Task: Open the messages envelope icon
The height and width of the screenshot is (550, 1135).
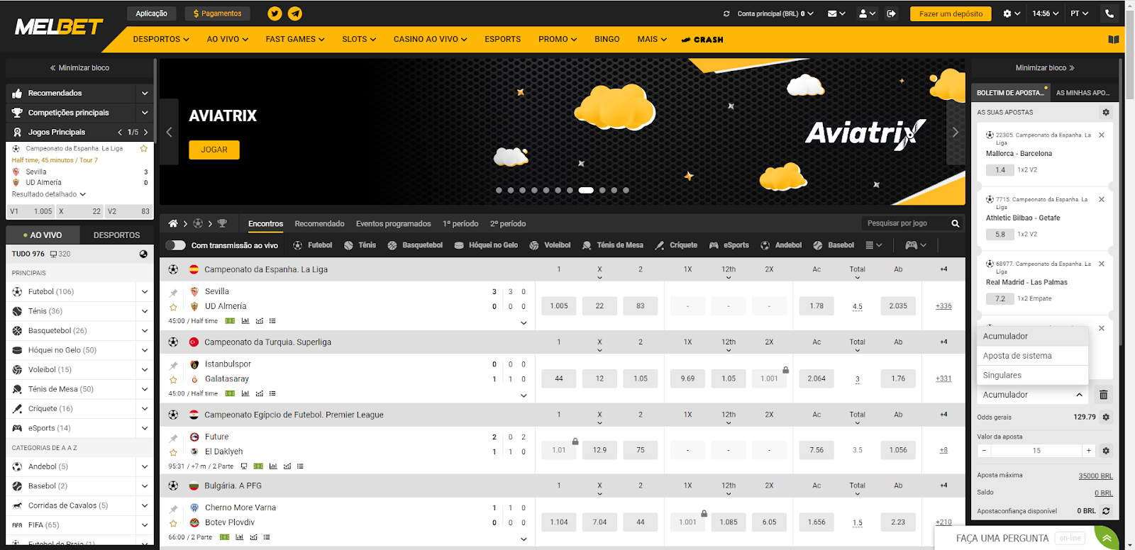Action: coord(832,13)
